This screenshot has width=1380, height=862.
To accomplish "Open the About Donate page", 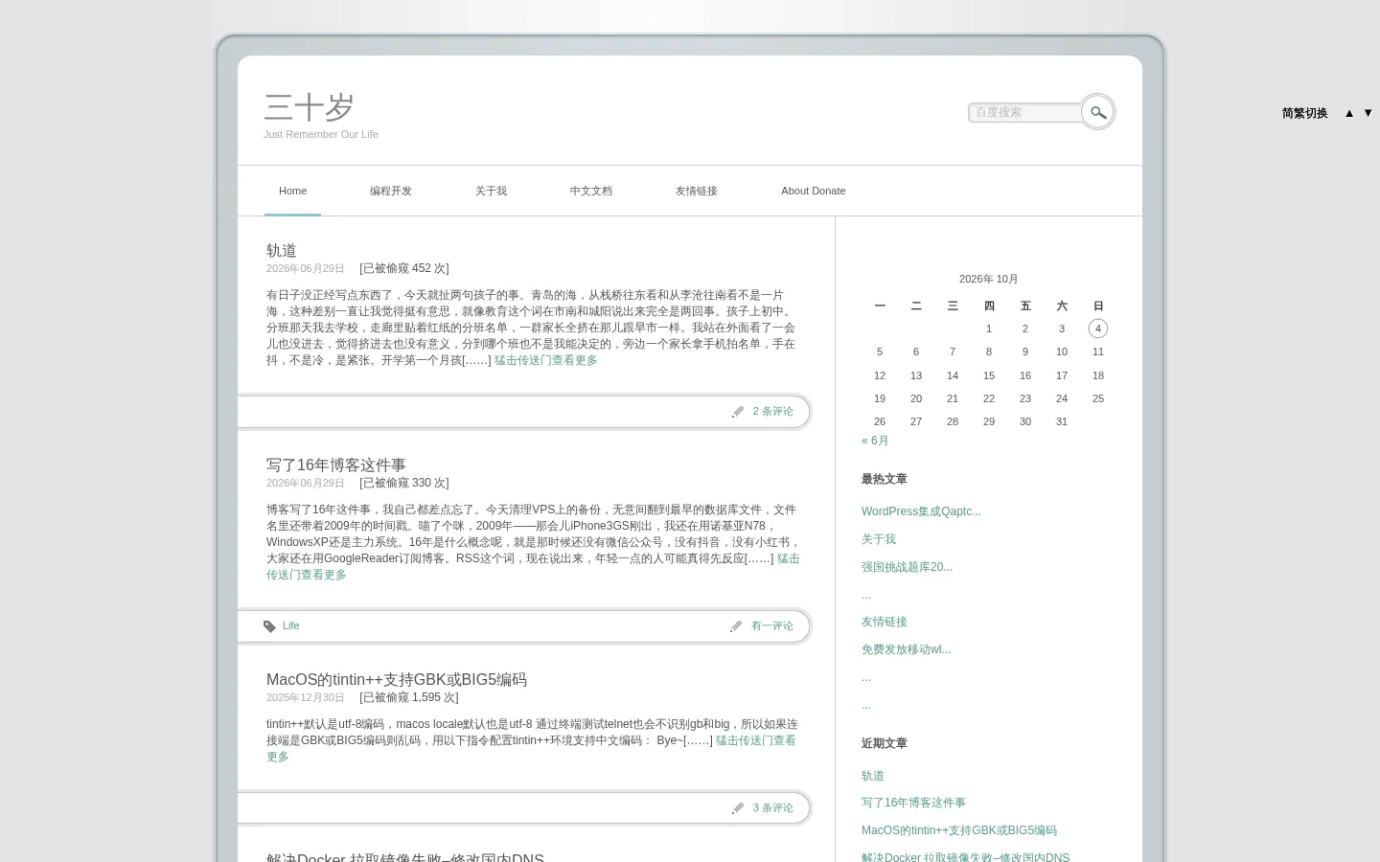I will pos(814,191).
